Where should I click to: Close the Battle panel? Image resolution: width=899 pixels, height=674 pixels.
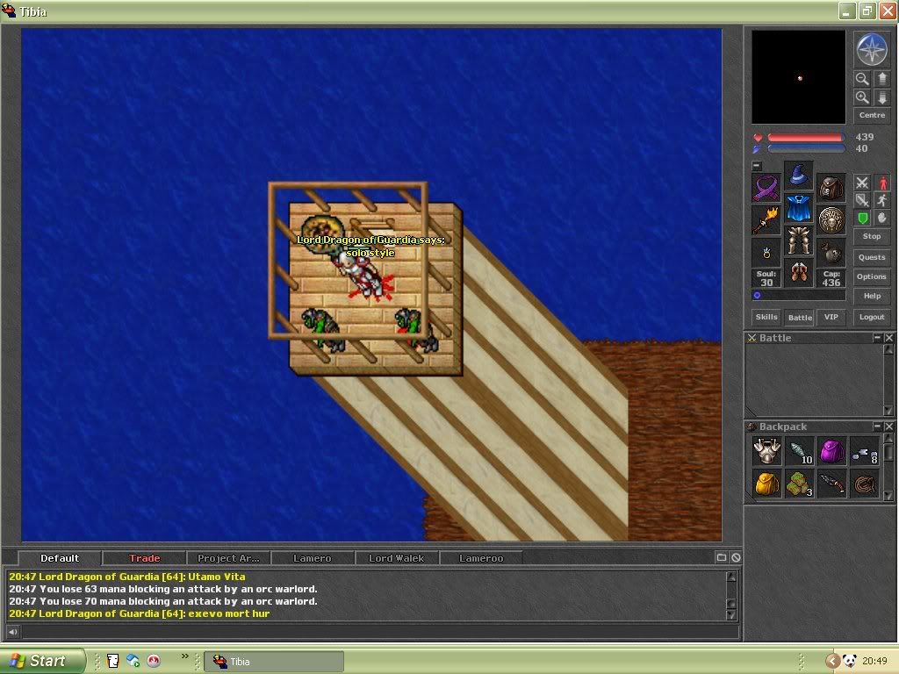pyautogui.click(x=888, y=338)
